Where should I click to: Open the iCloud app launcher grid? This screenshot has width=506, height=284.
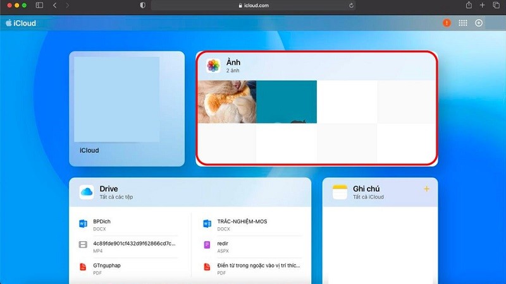coord(463,23)
